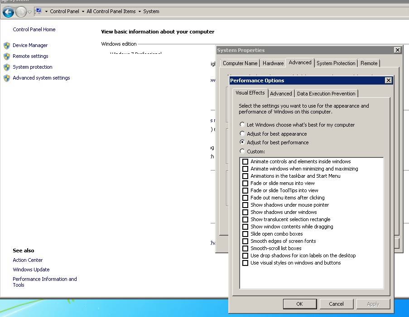Click the See also heading
This screenshot has height=317, width=409.
[24, 251]
